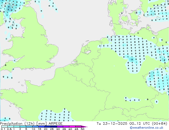169x130 pixels.
Task: Pick the 2–5 mm legend color box
Action: coord(23,127)
